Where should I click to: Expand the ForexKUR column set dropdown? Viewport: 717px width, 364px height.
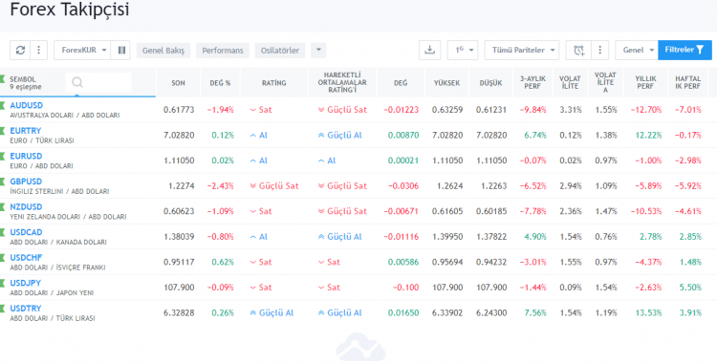pos(82,51)
